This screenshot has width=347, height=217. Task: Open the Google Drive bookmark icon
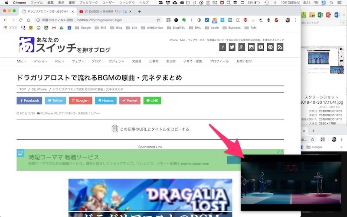point(62,28)
